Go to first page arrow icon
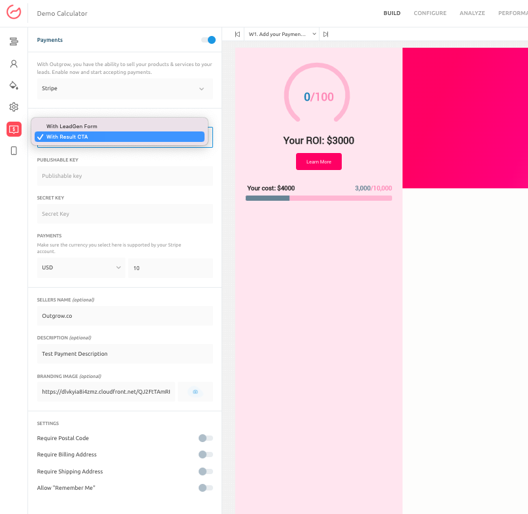This screenshot has width=528, height=514. [237, 34]
